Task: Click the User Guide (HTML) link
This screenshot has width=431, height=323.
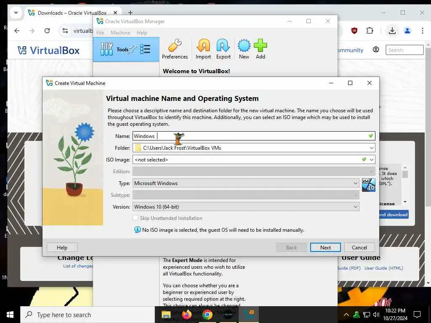Action: pyautogui.click(x=384, y=268)
